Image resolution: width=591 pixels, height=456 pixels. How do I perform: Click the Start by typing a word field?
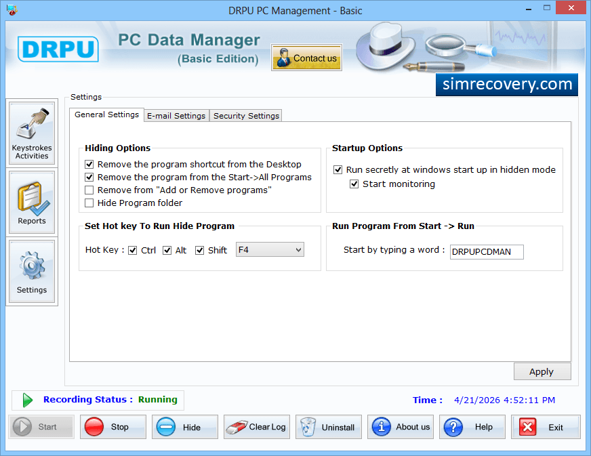coord(487,252)
